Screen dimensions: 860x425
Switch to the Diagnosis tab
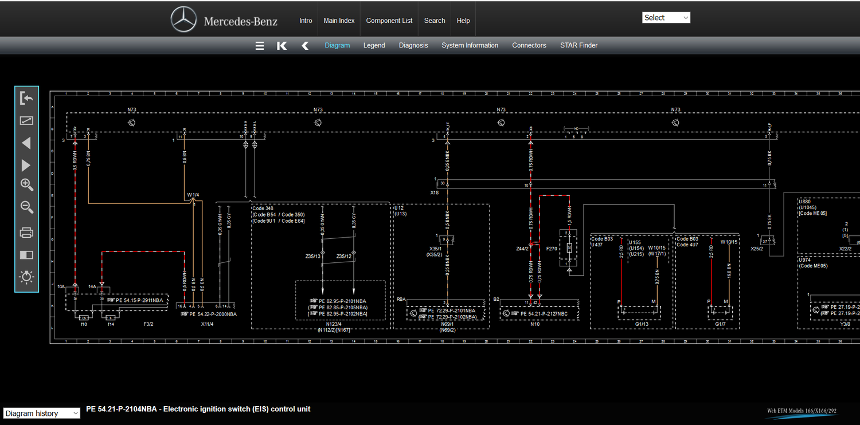413,45
